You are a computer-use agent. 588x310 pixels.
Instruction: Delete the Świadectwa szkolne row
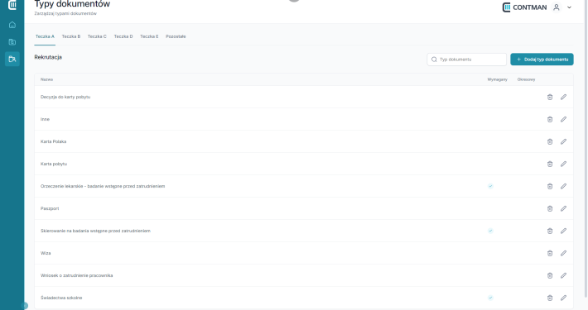[550, 298]
